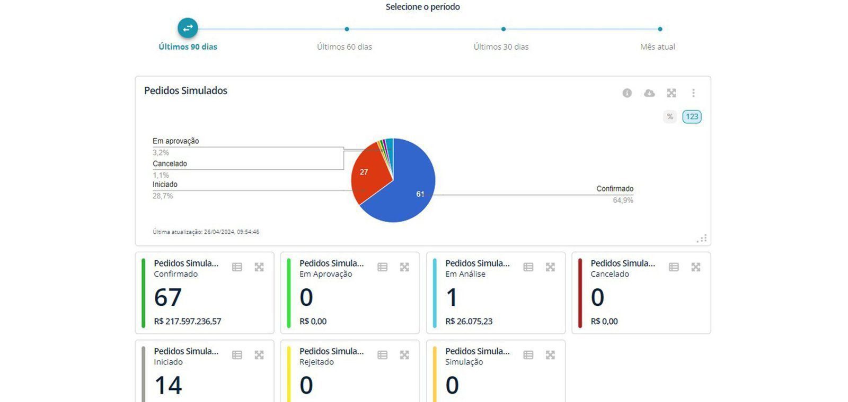Viewport: 848px width, 402px height.
Task: Click the Últimos 90 dias label
Action: point(188,47)
